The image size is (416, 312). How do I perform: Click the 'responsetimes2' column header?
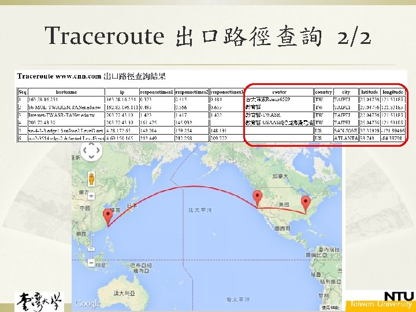point(192,92)
